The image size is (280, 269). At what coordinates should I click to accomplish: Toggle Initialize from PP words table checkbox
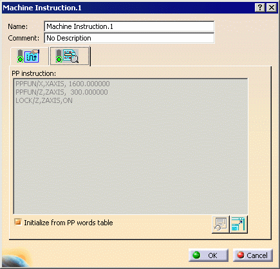tap(18, 222)
